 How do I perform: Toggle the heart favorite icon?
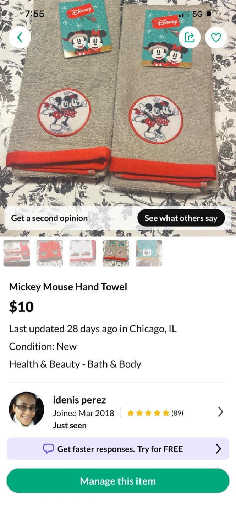coord(216,37)
